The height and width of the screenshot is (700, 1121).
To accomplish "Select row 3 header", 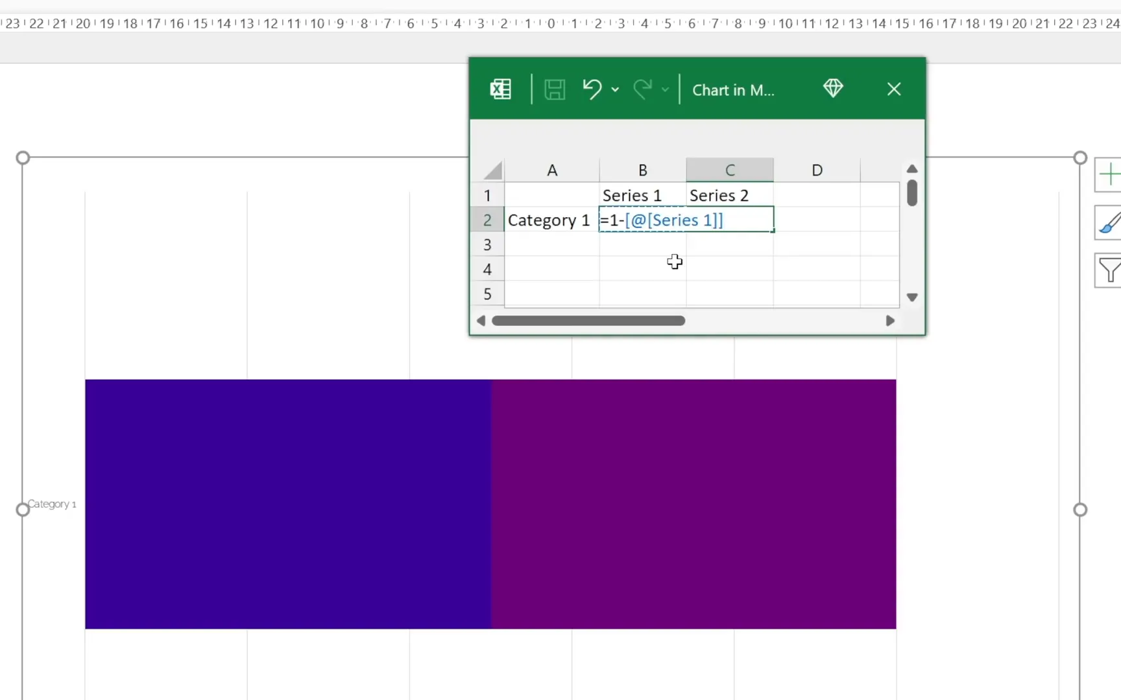I will (487, 244).
